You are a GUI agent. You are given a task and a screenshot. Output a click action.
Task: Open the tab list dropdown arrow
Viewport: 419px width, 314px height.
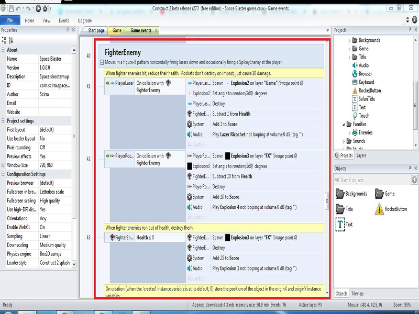pyautogui.click(x=328, y=30)
